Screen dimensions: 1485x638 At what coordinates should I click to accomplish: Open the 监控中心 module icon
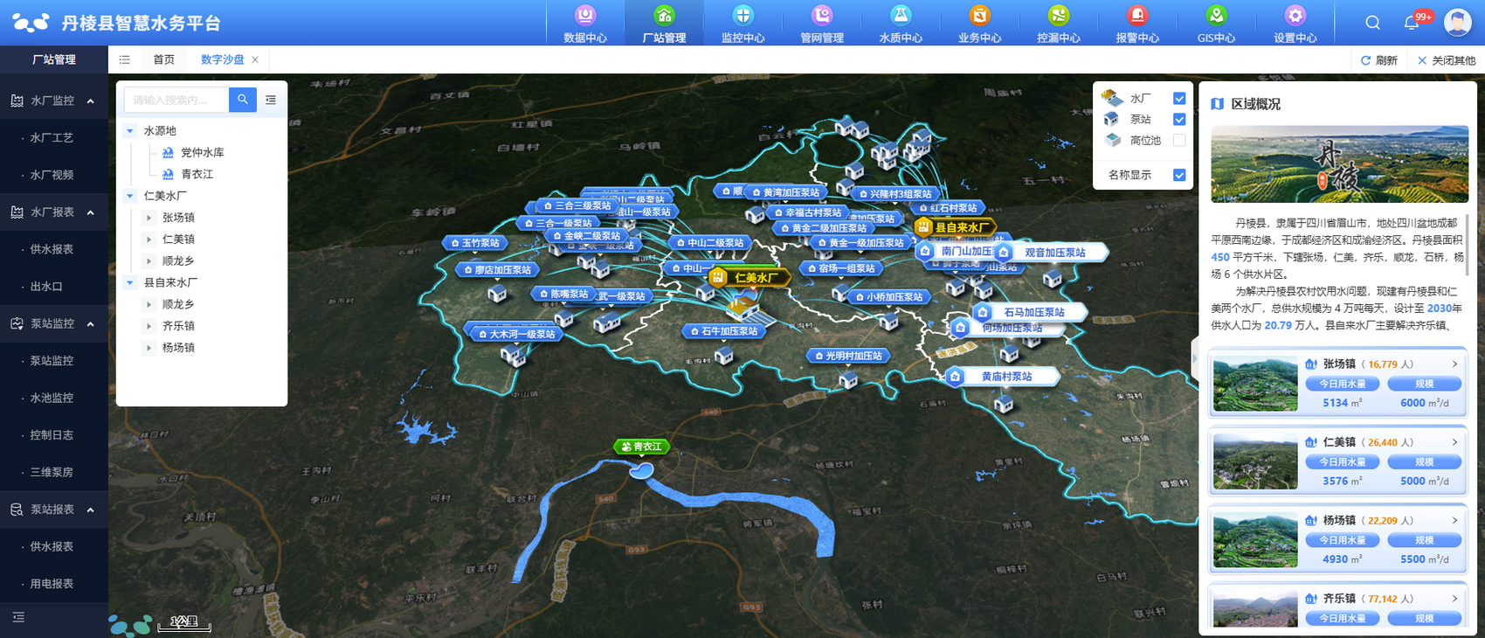(742, 17)
